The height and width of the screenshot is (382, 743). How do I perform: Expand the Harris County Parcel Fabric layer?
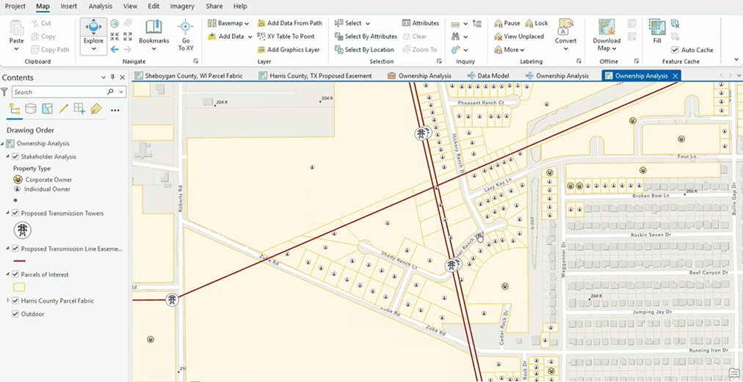pyautogui.click(x=7, y=301)
